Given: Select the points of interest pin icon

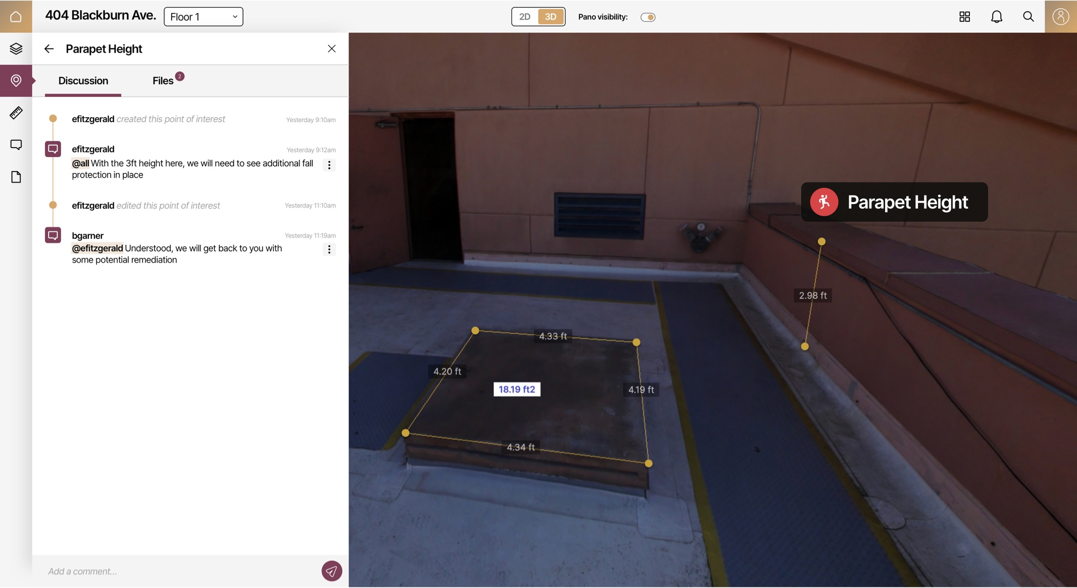Looking at the screenshot, I should [16, 80].
